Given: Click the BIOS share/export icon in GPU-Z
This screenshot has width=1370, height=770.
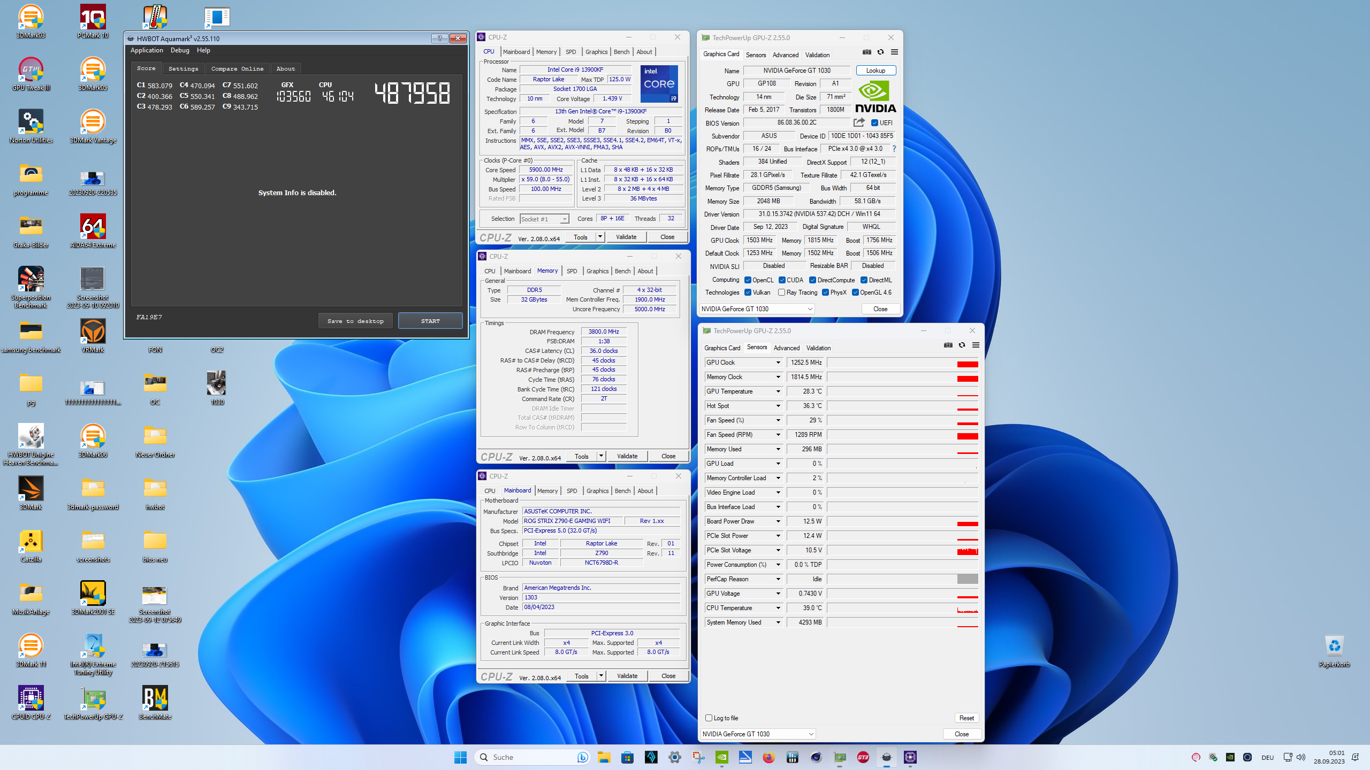Looking at the screenshot, I should coord(859,122).
